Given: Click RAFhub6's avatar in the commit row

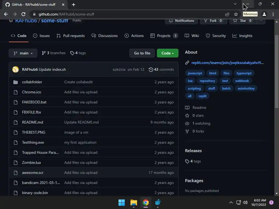Looking at the screenshot, I should pos(16,69).
